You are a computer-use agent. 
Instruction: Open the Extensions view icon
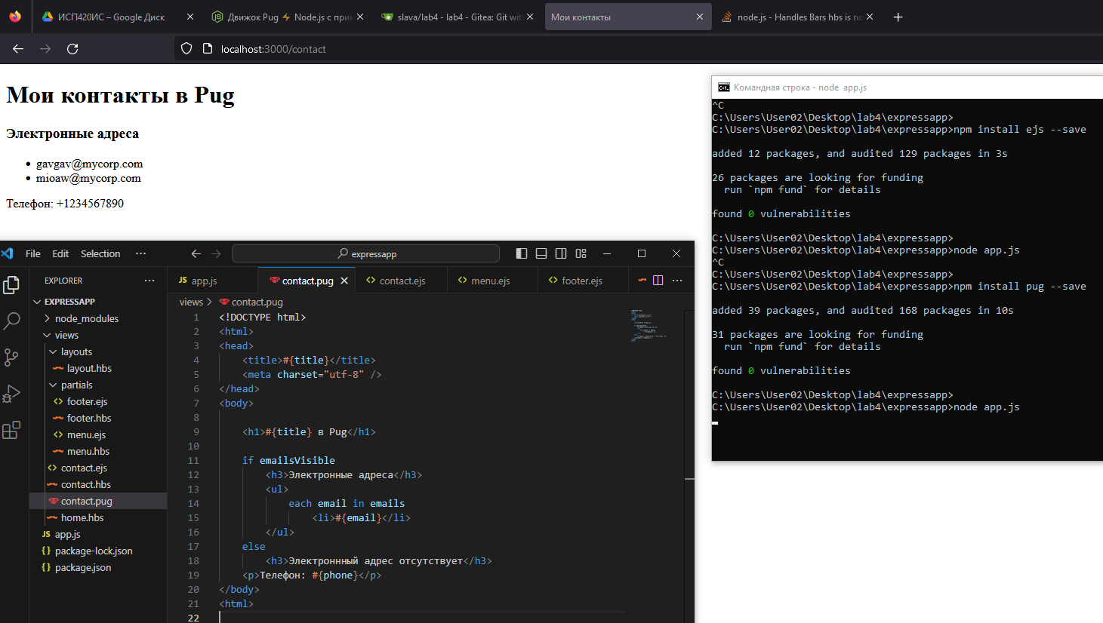point(11,430)
